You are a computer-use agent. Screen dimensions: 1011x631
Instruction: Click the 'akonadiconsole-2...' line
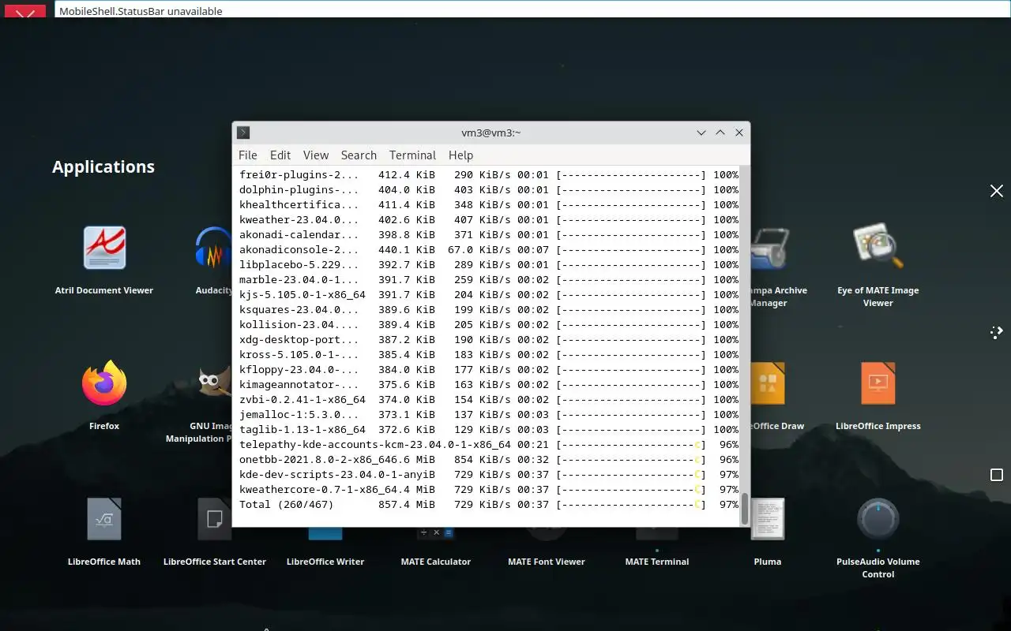489,250
